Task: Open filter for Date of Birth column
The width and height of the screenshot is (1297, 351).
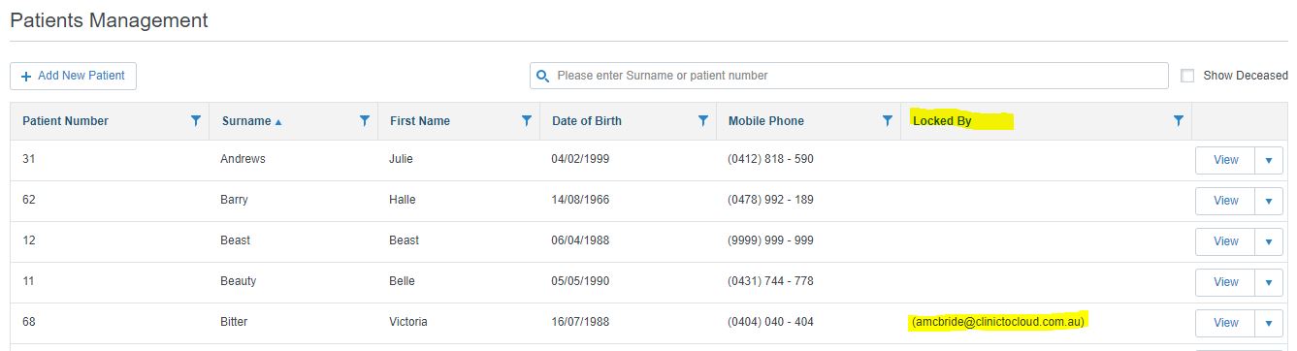Action: click(703, 121)
